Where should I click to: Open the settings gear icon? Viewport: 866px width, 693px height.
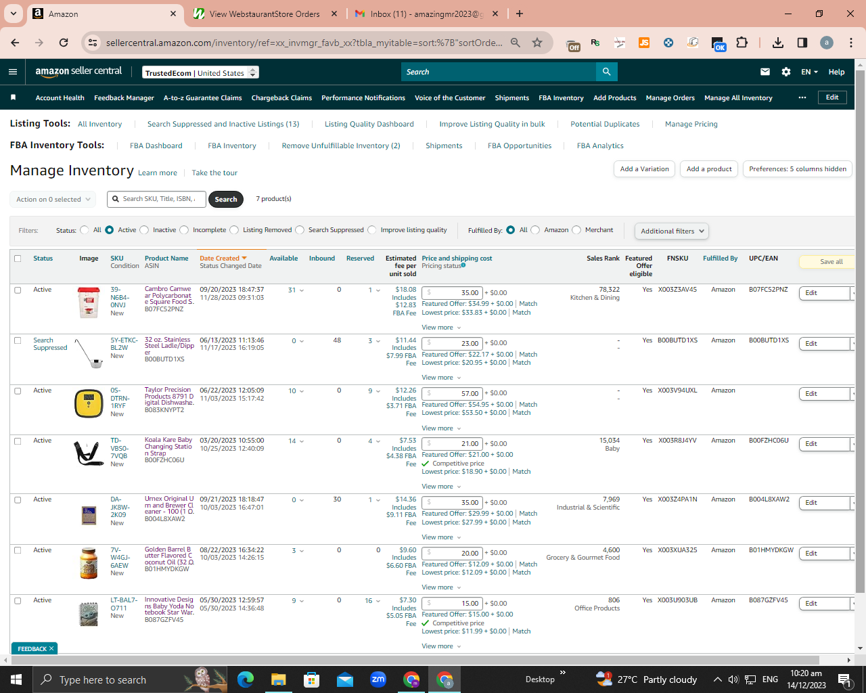(x=786, y=72)
